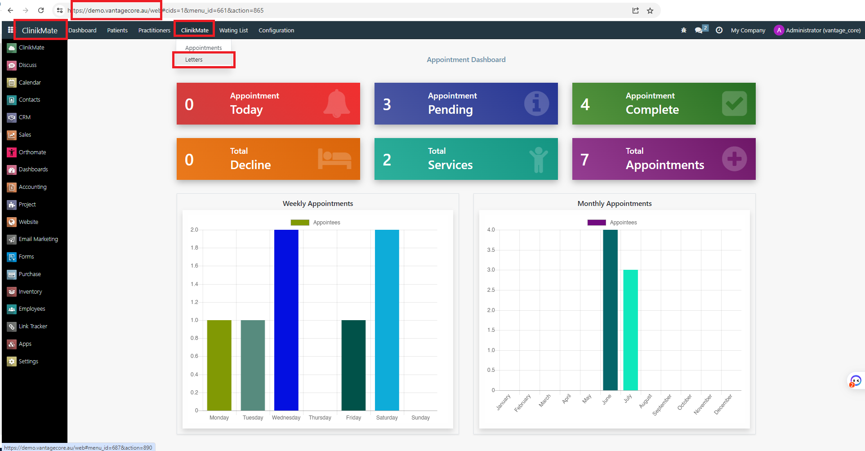Open the apps grid menu icon
Image resolution: width=865 pixels, height=451 pixels.
(x=10, y=30)
